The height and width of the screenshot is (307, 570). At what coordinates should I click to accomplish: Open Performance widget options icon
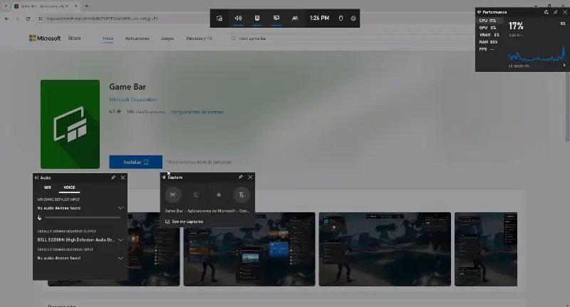(x=546, y=12)
